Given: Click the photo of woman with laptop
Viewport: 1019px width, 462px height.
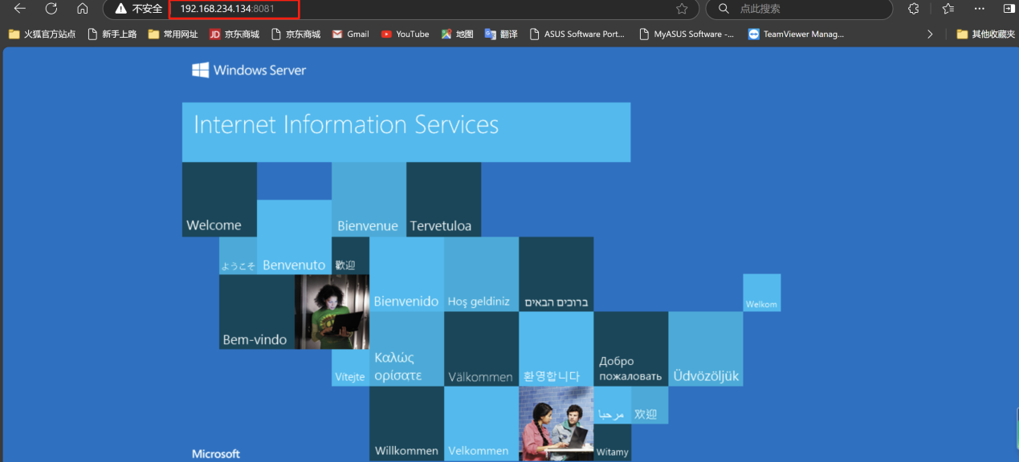Looking at the screenshot, I should click(x=332, y=312).
